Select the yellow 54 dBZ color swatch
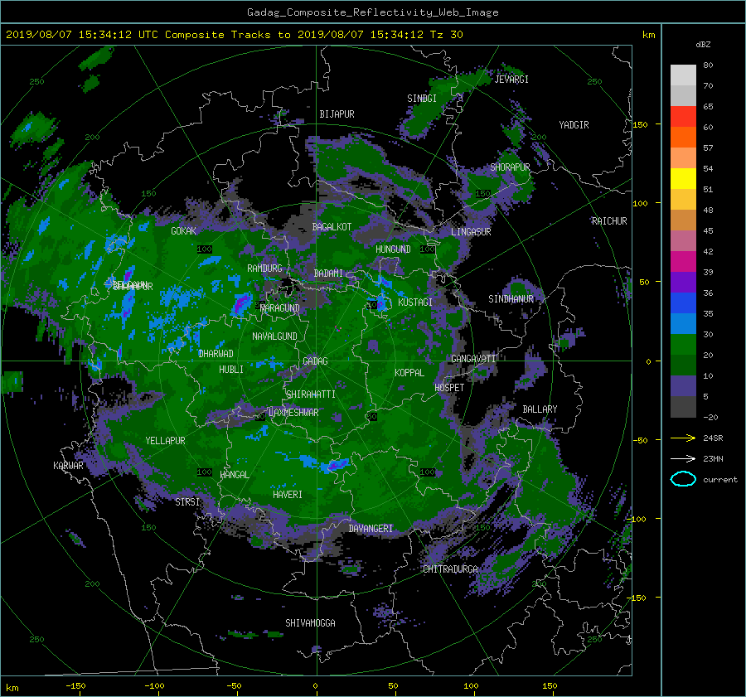The image size is (746, 697). tap(683, 178)
